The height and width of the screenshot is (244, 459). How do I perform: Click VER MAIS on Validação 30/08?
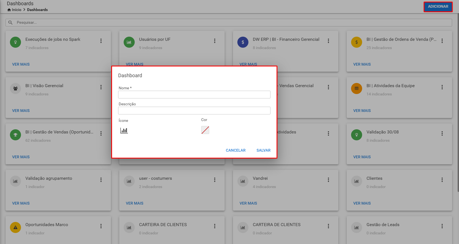point(362,157)
